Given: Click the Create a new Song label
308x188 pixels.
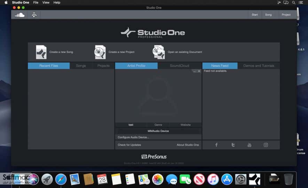Looking at the screenshot, I should coord(61,52).
